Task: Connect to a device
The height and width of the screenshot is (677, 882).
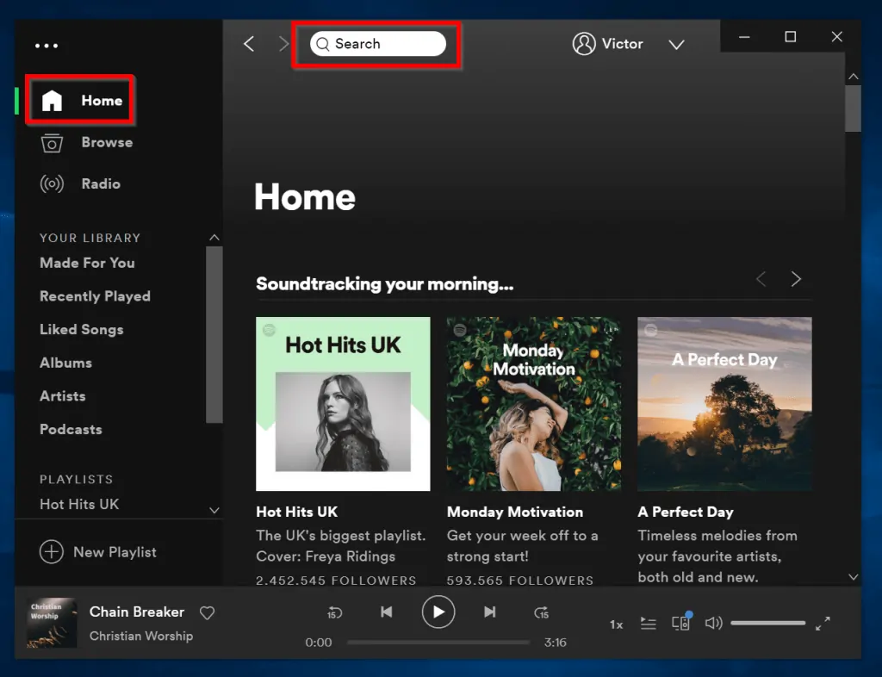Action: point(680,622)
